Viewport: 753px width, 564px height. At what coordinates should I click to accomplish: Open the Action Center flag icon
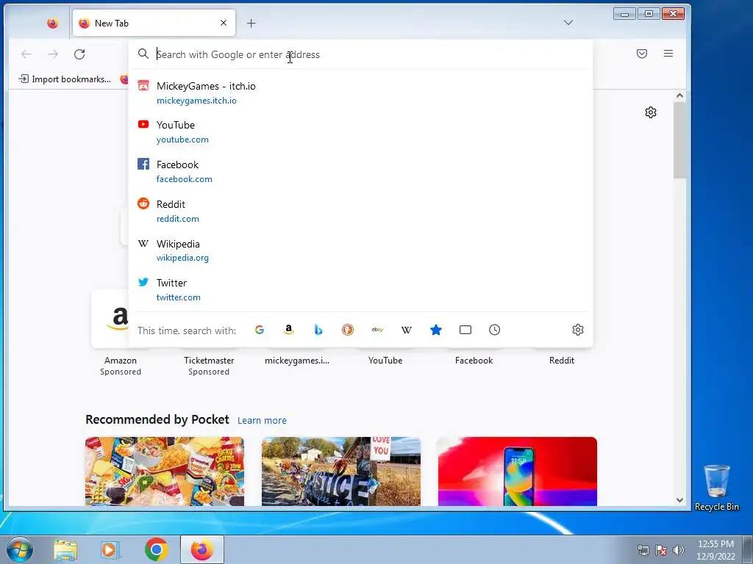point(661,550)
